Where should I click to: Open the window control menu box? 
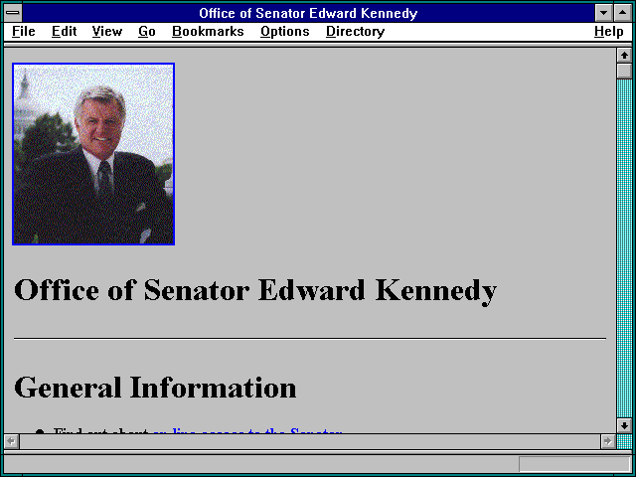[x=13, y=13]
